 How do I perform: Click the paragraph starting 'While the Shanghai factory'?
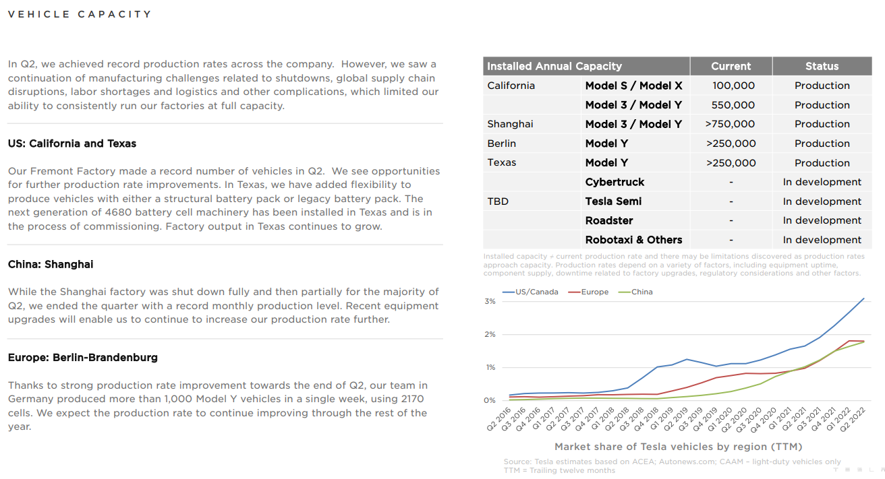coord(223,305)
